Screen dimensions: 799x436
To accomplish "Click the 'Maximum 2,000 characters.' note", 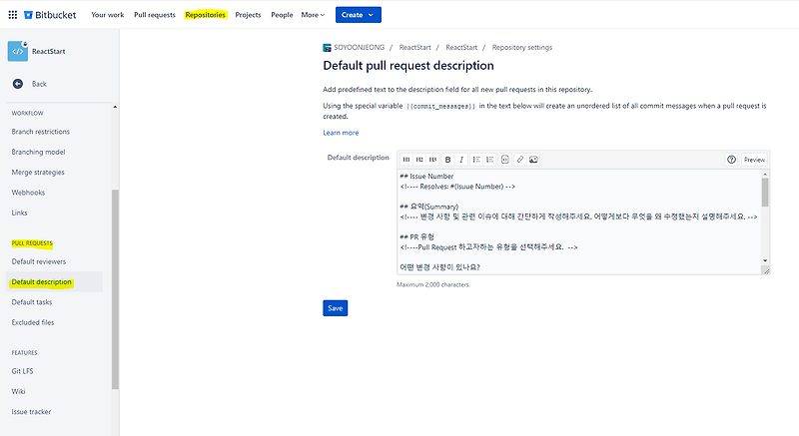I will click(x=433, y=285).
